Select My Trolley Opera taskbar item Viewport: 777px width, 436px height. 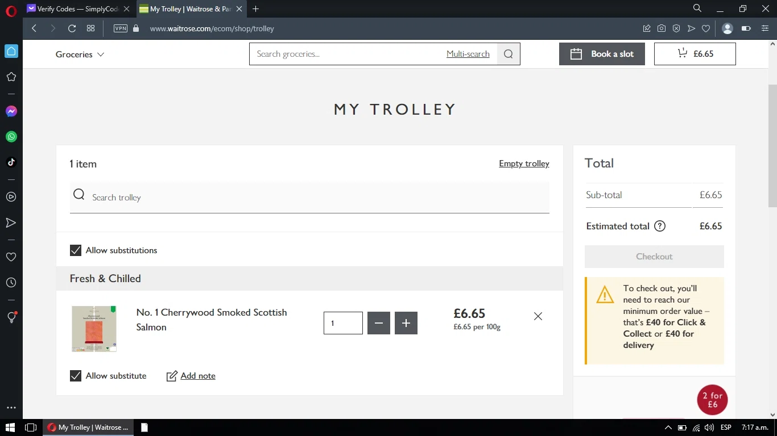(x=88, y=427)
